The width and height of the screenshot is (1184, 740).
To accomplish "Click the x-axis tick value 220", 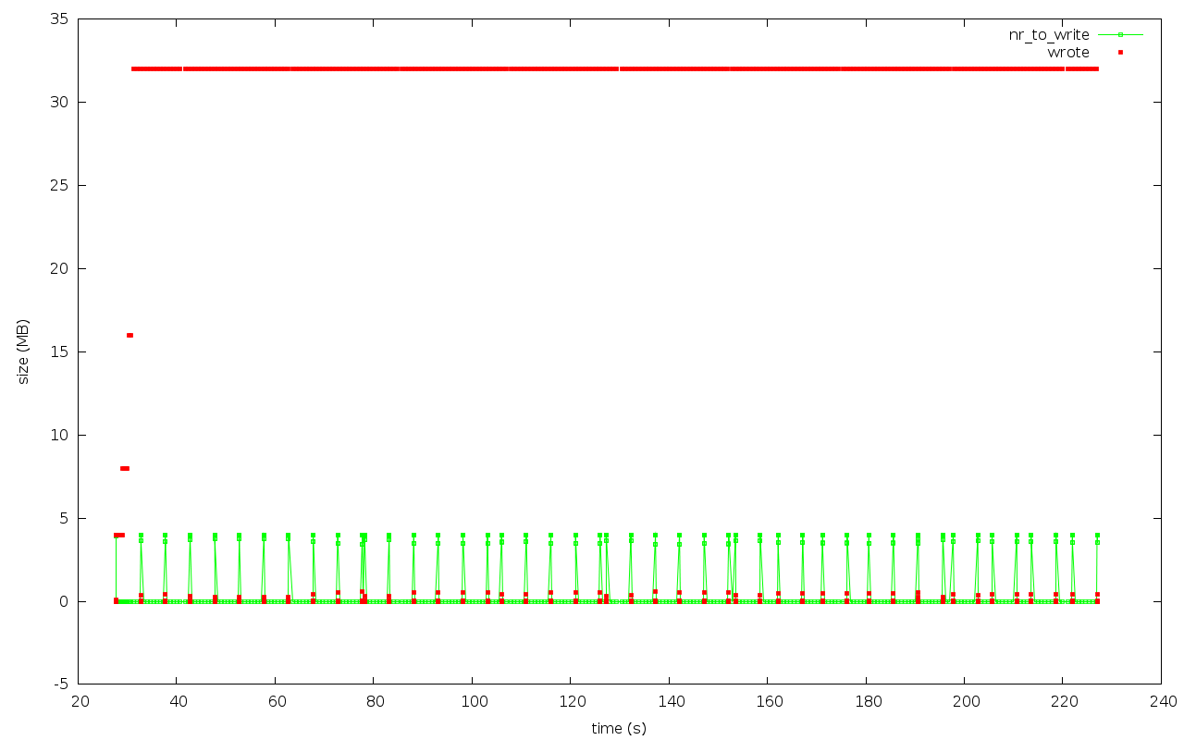I will (x=1063, y=702).
